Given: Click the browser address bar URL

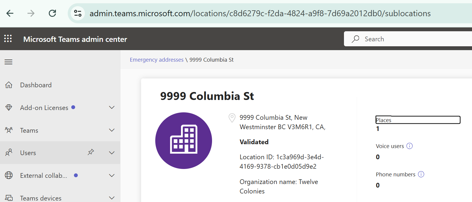Looking at the screenshot, I should [260, 13].
